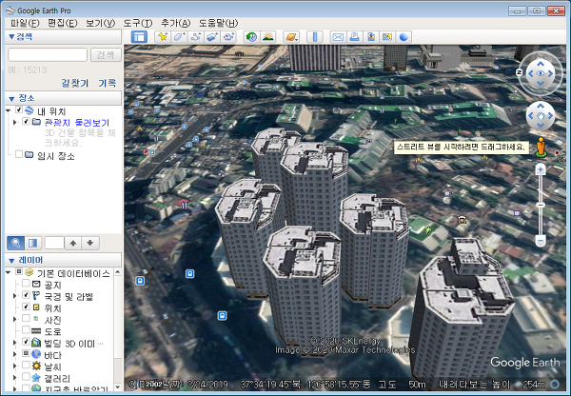
Task: Collapse the 레이어 panel
Action: tap(11, 261)
